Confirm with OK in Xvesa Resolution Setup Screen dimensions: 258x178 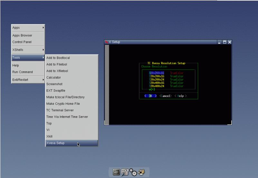coord(150,96)
